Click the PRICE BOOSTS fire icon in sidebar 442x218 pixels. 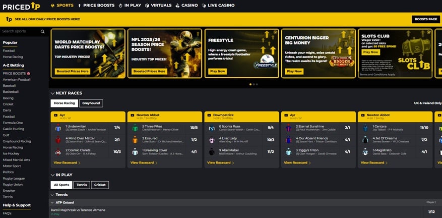[x=28, y=73]
